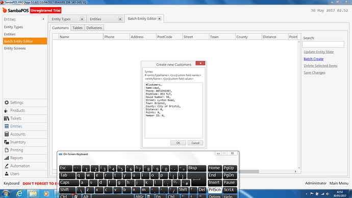Screen dimensions: 352x198
Task: Click the volume icon in system tray
Action: click(x=328, y=194)
